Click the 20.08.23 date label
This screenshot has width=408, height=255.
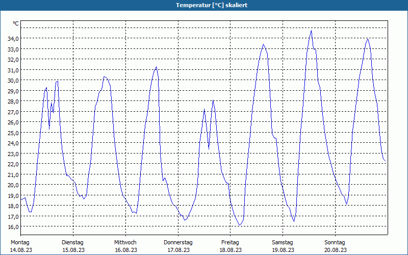tap(336, 250)
